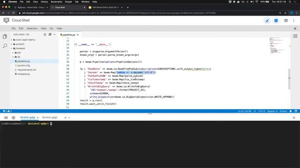
Task: Toggle the terminal icon in Cloud Shell header
Action: (x=276, y=21)
